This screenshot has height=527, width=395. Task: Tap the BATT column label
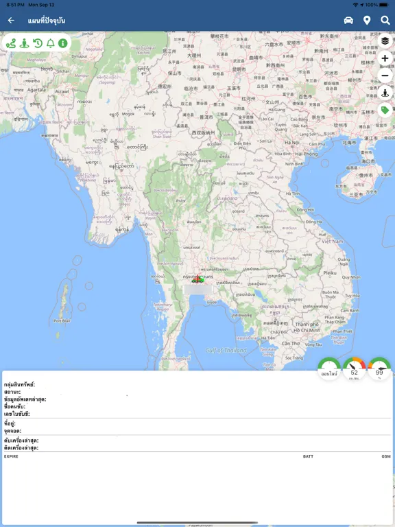(x=308, y=456)
